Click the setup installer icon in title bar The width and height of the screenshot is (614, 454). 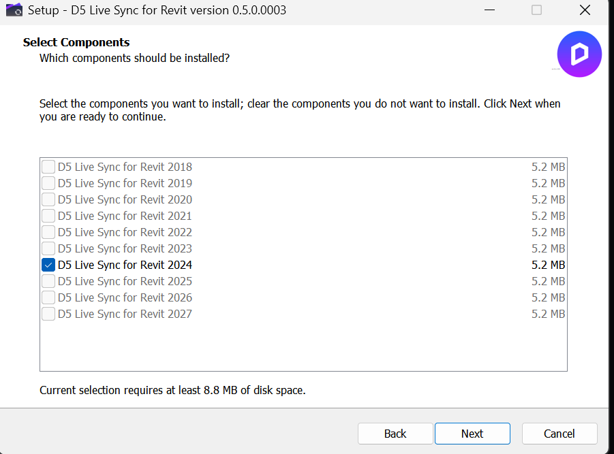pyautogui.click(x=14, y=10)
